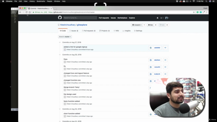Click the Chrome back arrow
The image size is (217, 122).
tap(20, 12)
